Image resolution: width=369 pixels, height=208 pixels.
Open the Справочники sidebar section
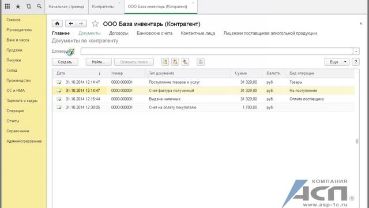[x=18, y=131]
